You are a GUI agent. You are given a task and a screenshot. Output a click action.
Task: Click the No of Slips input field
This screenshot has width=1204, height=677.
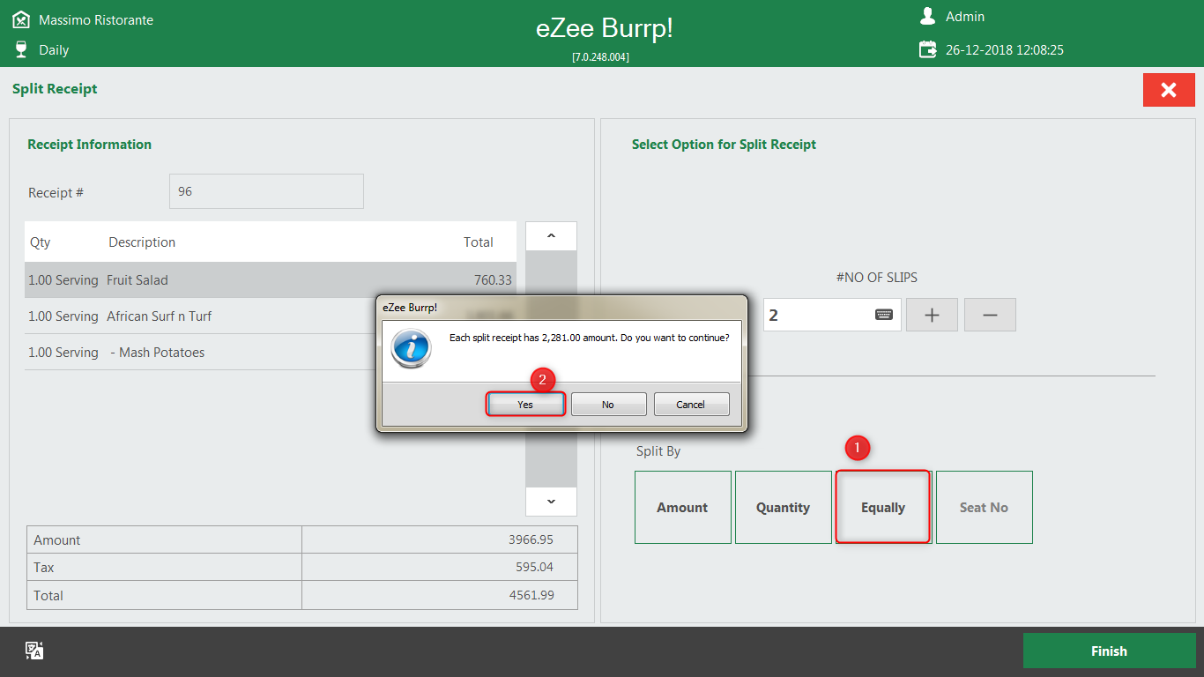click(832, 315)
